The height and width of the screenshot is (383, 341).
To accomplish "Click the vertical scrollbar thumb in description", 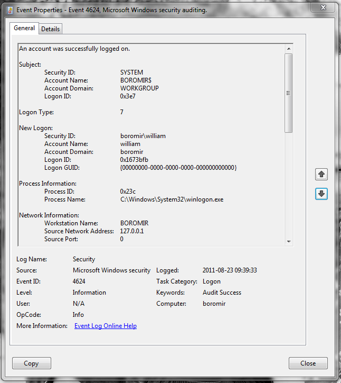I will (x=289, y=93).
